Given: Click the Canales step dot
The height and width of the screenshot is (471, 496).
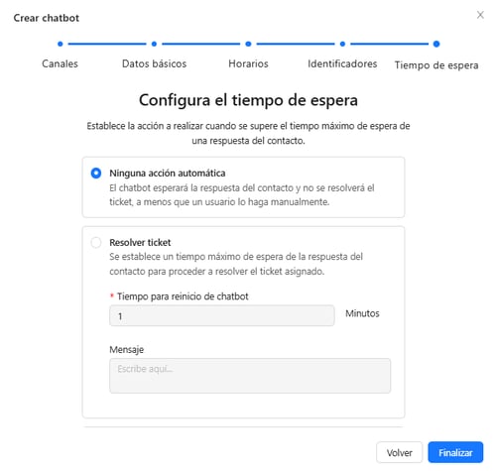Looking at the screenshot, I should pos(61,44).
